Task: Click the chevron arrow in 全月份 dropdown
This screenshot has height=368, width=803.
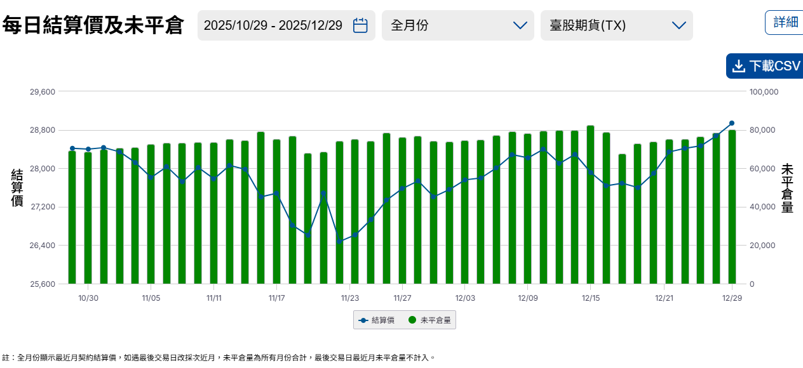Action: [520, 25]
